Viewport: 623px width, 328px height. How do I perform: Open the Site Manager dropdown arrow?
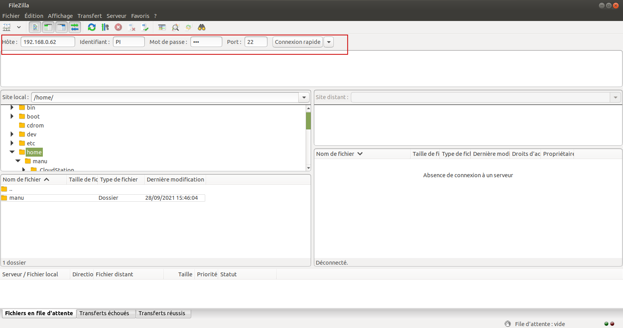pos(19,27)
